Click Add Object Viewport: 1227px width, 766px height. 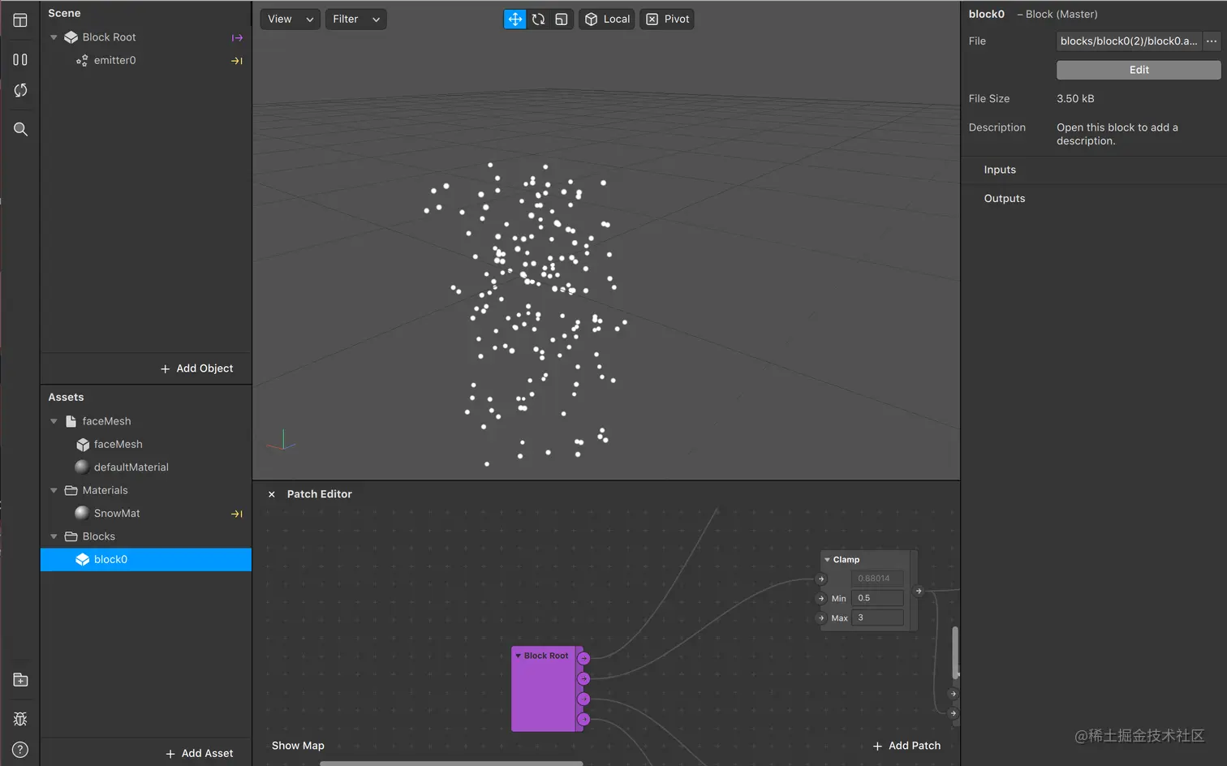[196, 368]
